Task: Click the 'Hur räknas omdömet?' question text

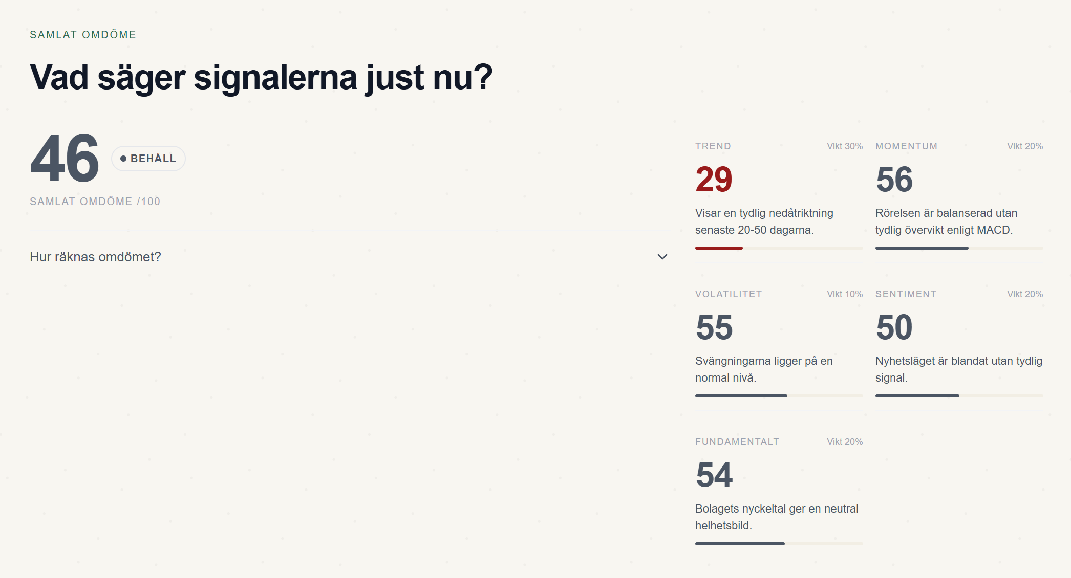Action: [x=96, y=257]
